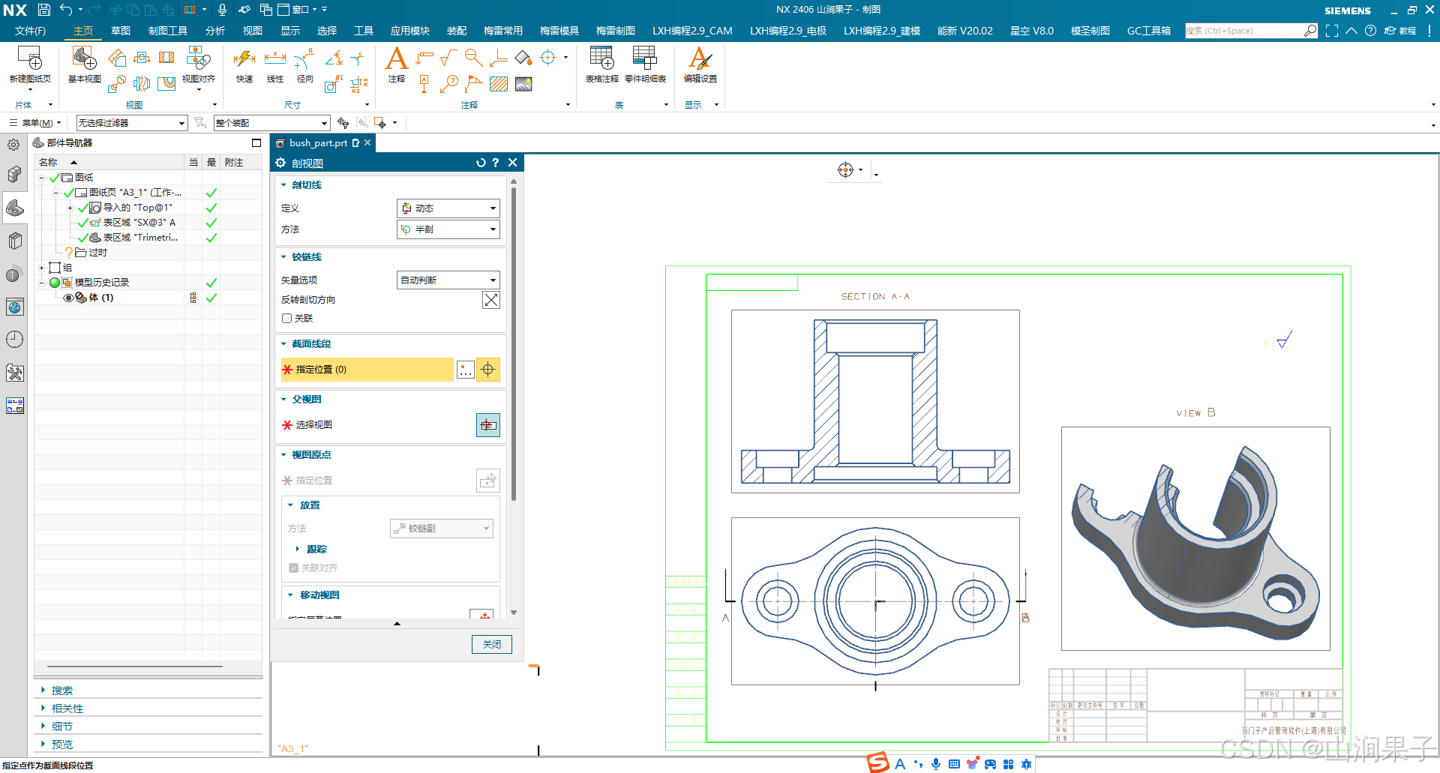Add a 零件明细表 parts list
The height and width of the screenshot is (773, 1440).
645,58
